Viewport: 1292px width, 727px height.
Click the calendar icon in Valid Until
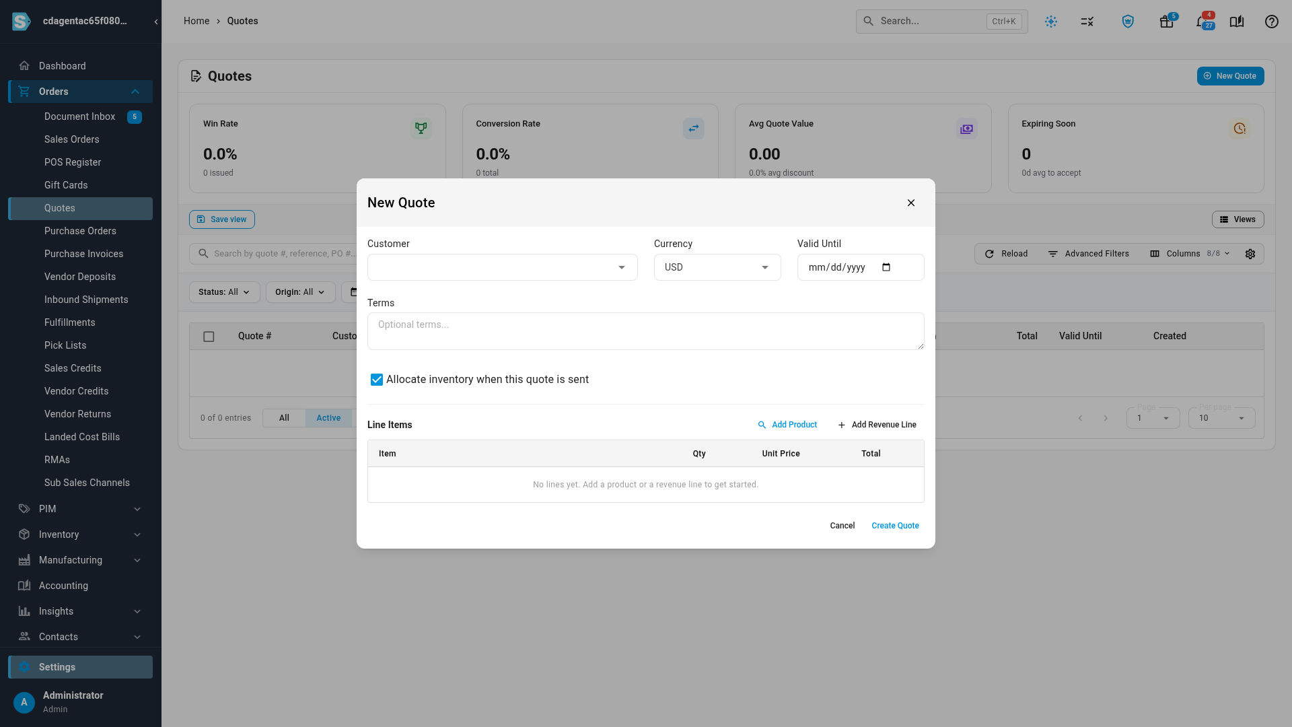886,267
